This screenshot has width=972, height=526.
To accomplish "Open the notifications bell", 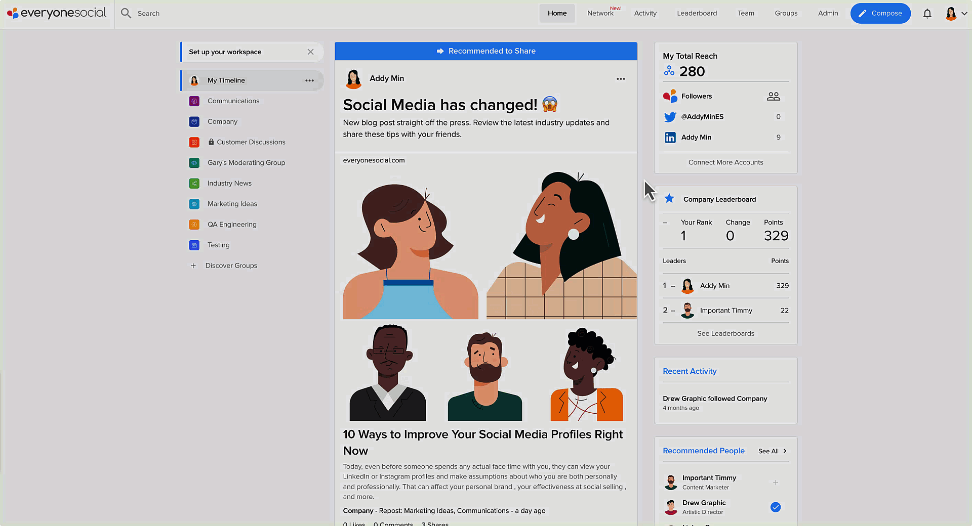I will (927, 14).
